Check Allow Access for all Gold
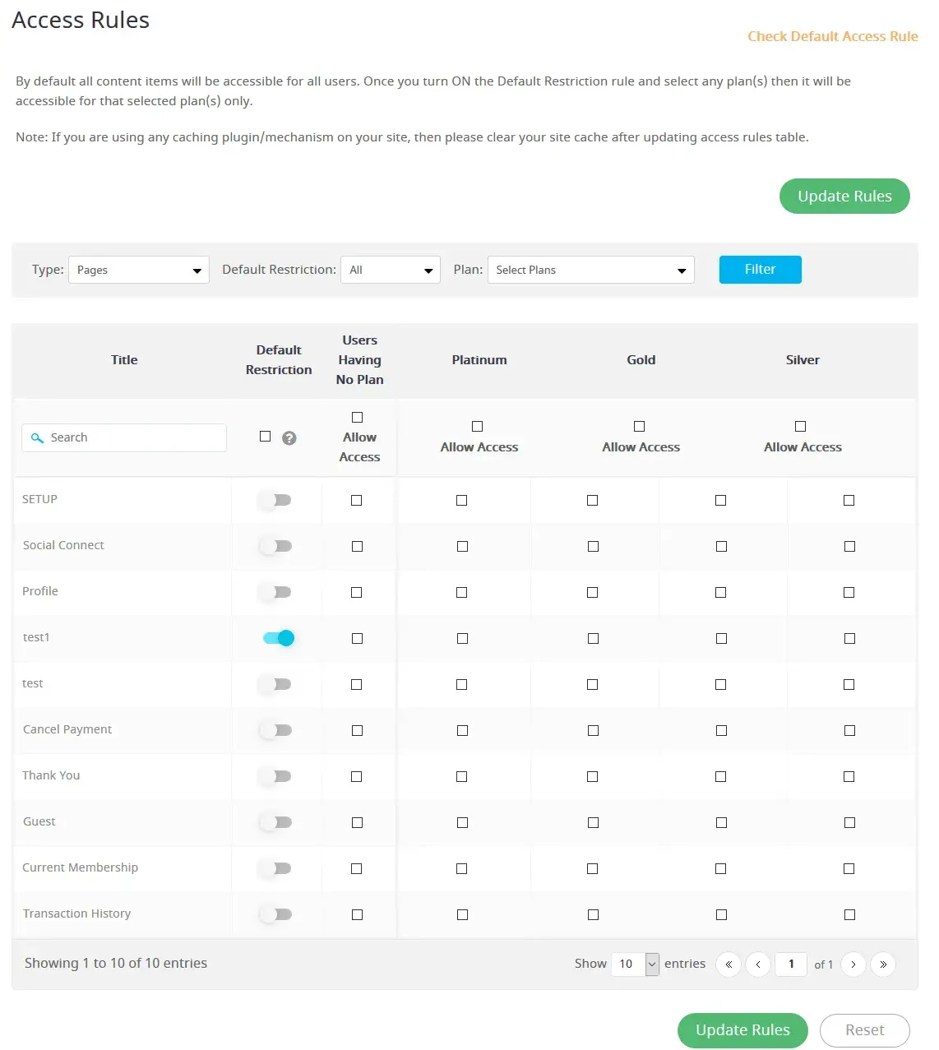939x1050 pixels. click(639, 426)
